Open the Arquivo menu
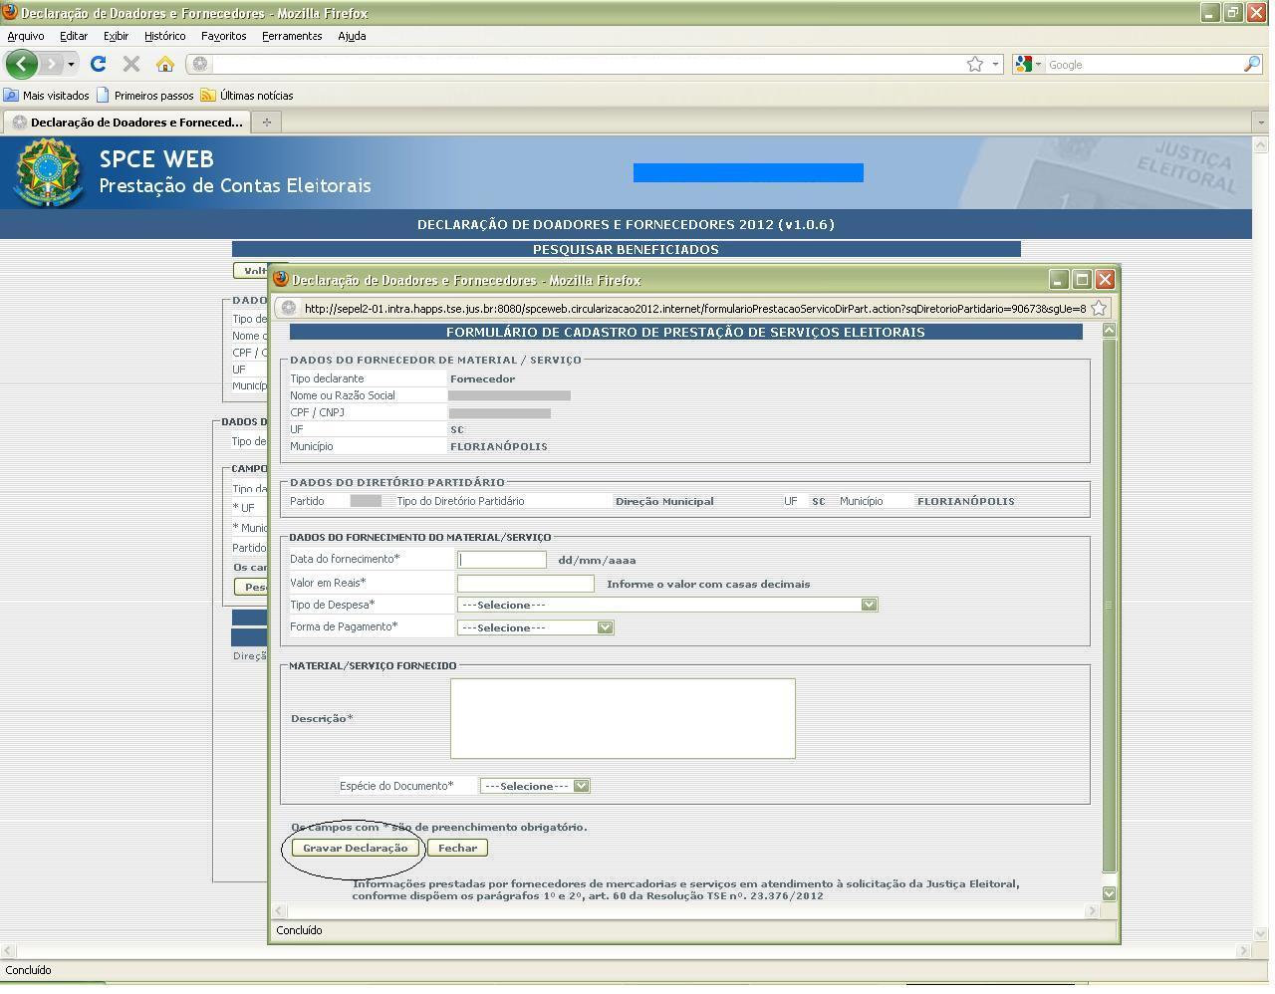This screenshot has height=994, width=1275. (x=26, y=36)
